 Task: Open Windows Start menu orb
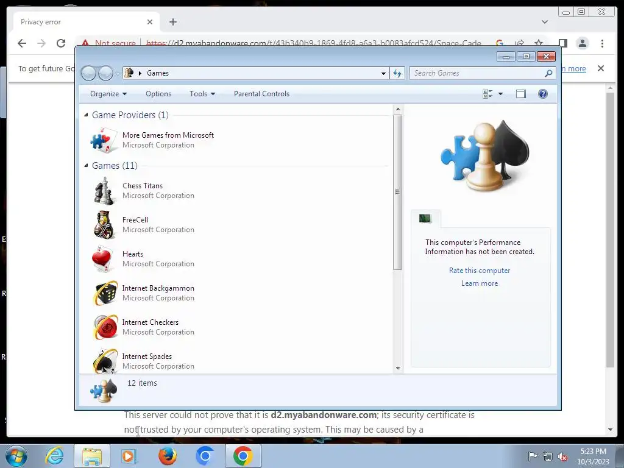click(x=16, y=456)
